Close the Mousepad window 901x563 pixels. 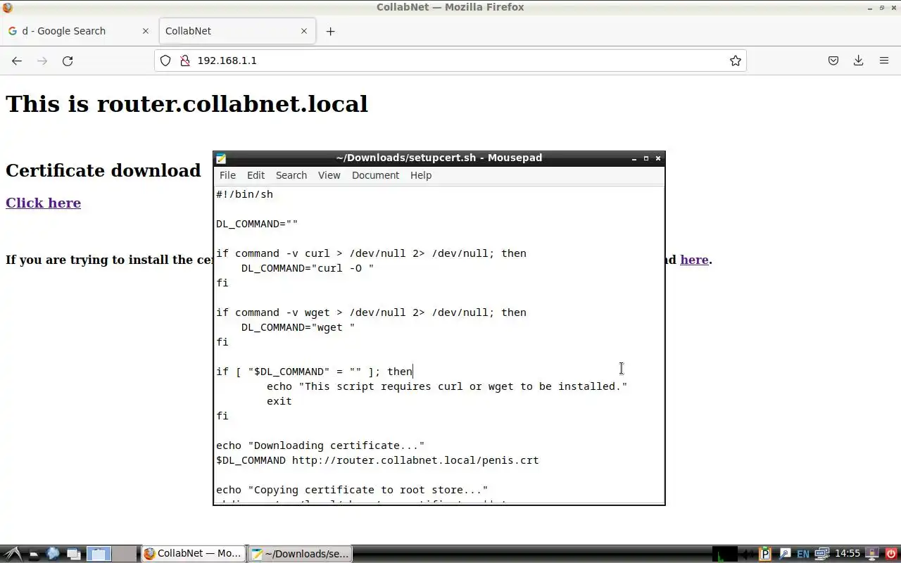click(658, 158)
